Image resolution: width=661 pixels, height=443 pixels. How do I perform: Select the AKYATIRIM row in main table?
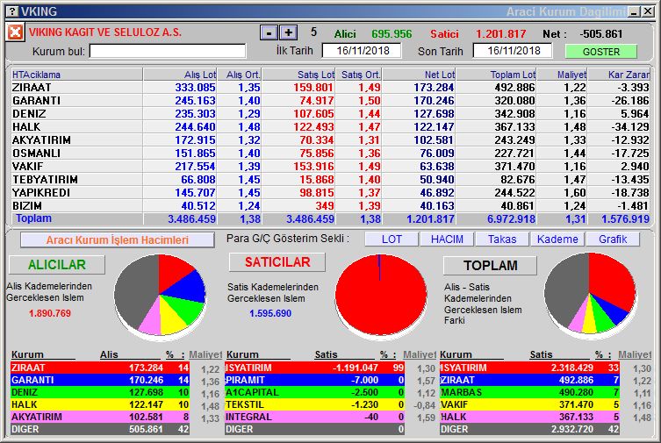(330, 139)
